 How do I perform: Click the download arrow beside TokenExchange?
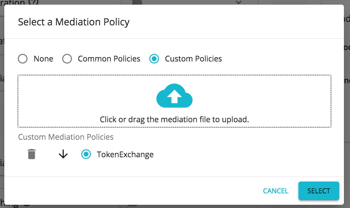(63, 154)
